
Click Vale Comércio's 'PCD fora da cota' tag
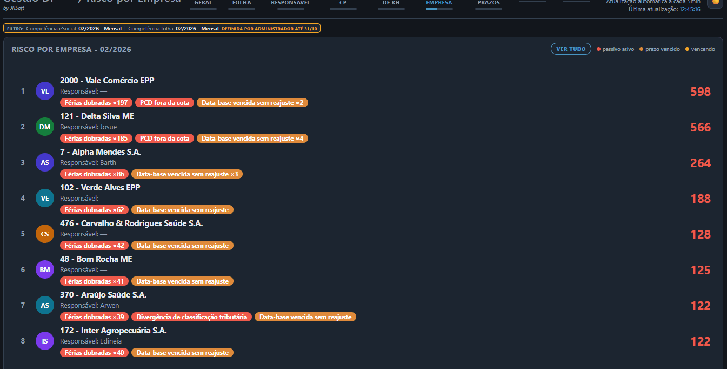click(x=165, y=102)
